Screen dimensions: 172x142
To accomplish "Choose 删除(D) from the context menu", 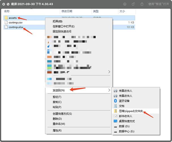I will 79,119.
